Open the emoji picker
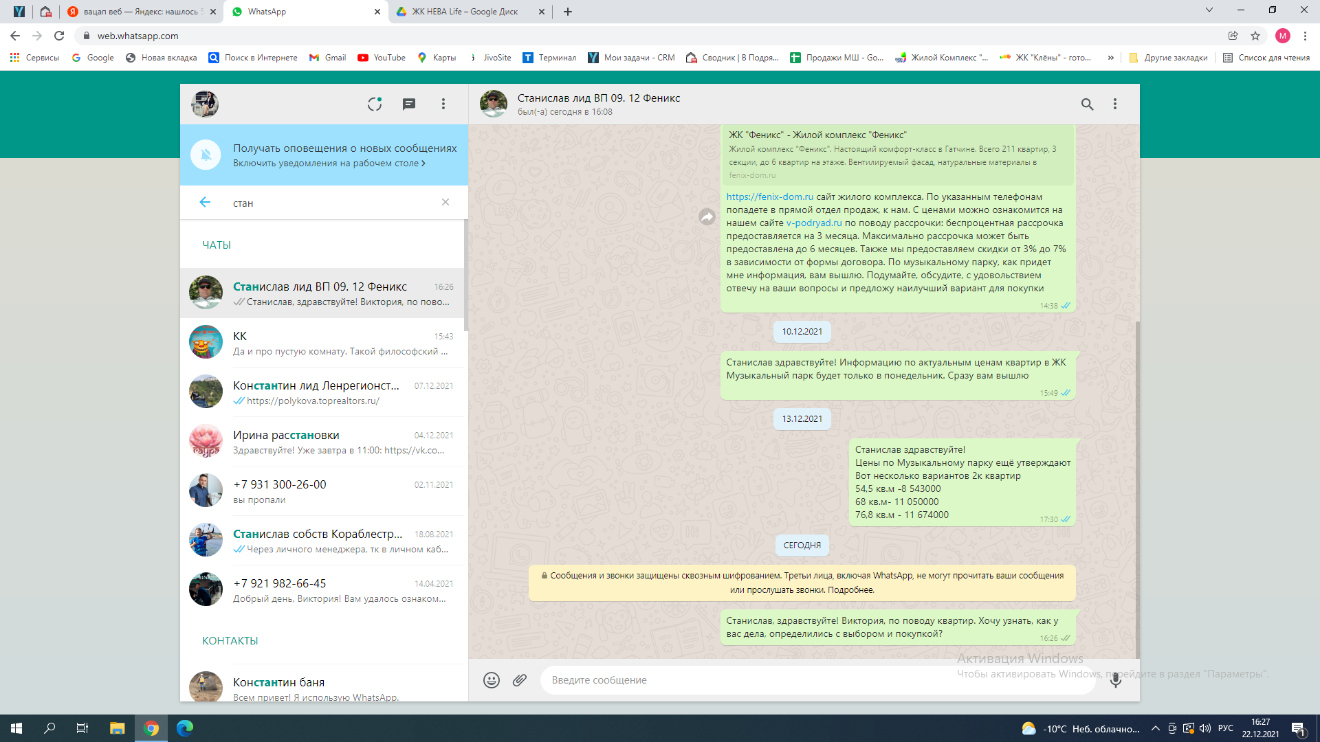Screen dimensions: 1320x742 click(491, 680)
